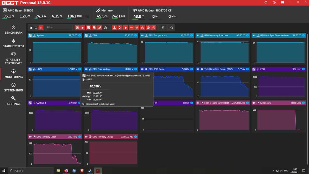Take a screenshot with camera icon
Image resolution: width=309 pixels, height=174 pixels.
[x=283, y=2]
